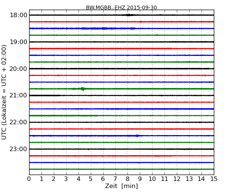The width and height of the screenshot is (243, 194).
Task: Click the 21:00 time label
Action: point(18,96)
